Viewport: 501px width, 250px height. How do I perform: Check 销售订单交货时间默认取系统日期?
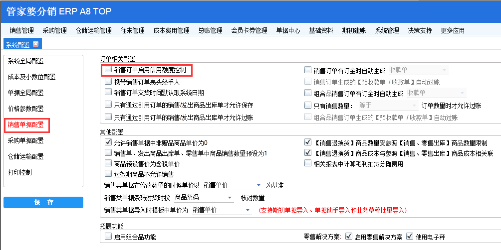click(x=109, y=92)
